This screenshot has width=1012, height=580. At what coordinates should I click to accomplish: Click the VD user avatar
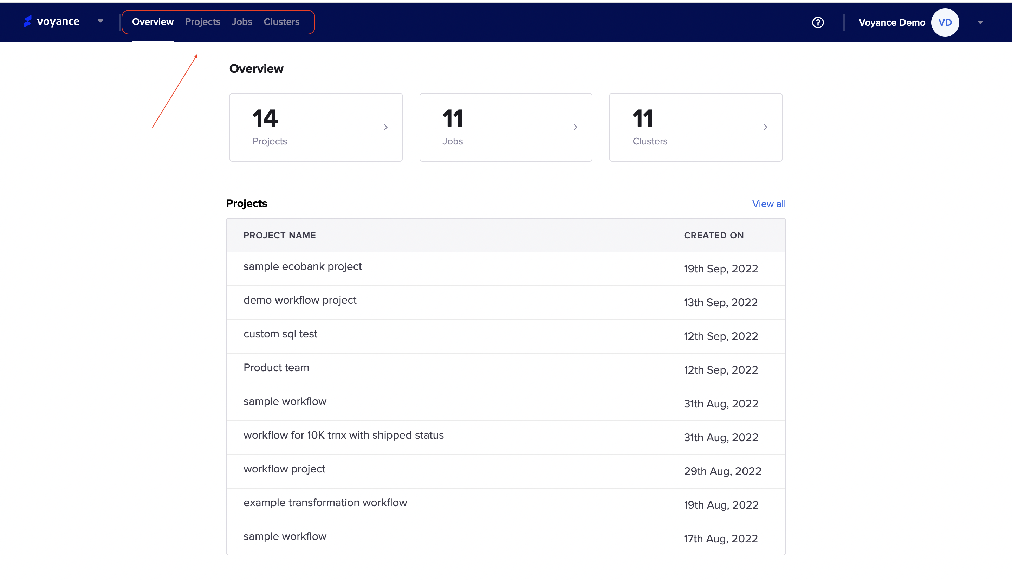945,22
